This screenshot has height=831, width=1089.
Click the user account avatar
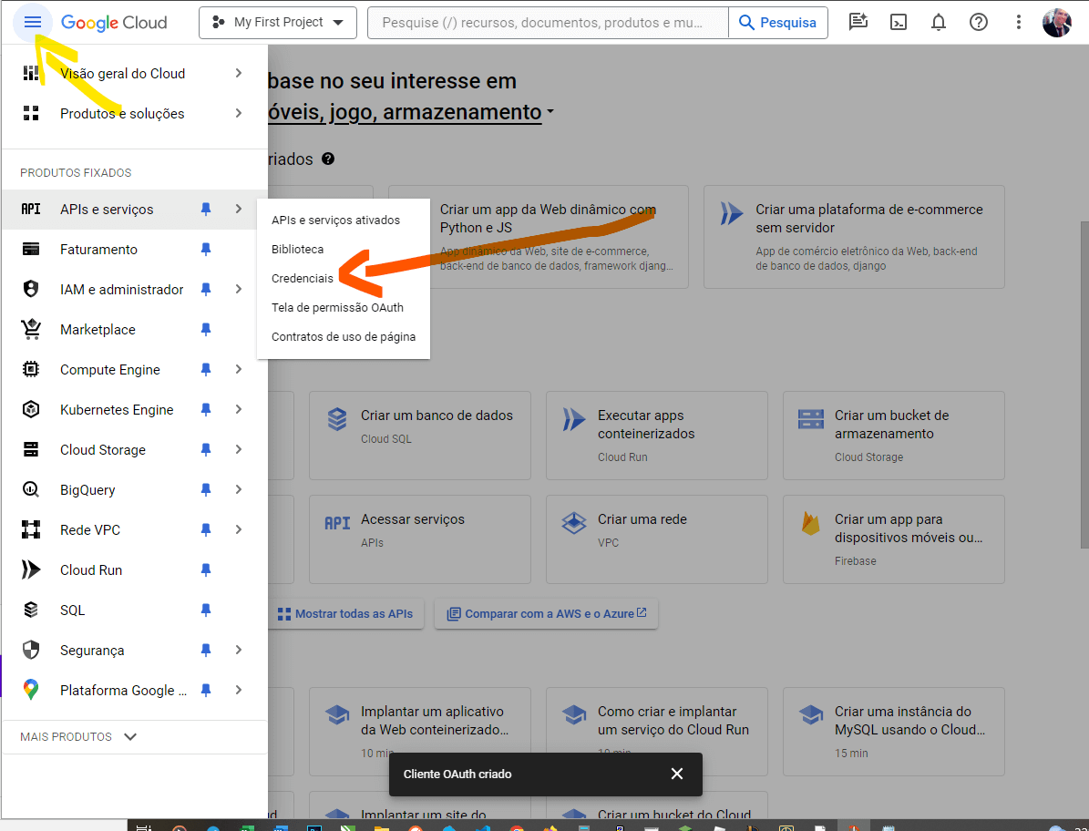1056,23
